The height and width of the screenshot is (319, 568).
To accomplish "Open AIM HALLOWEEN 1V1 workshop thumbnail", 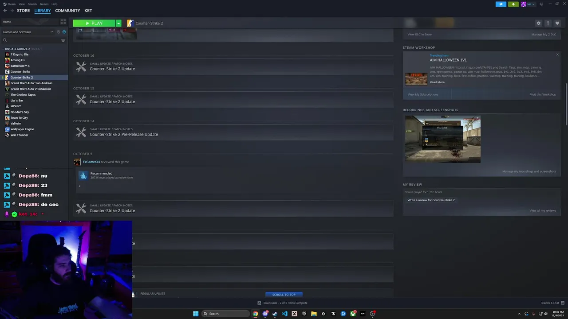I will tap(416, 79).
